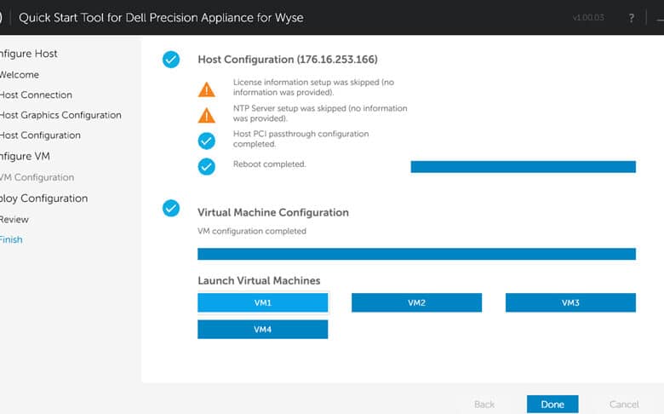Click the Host Configuration (176.16.253.166) heading

288,60
